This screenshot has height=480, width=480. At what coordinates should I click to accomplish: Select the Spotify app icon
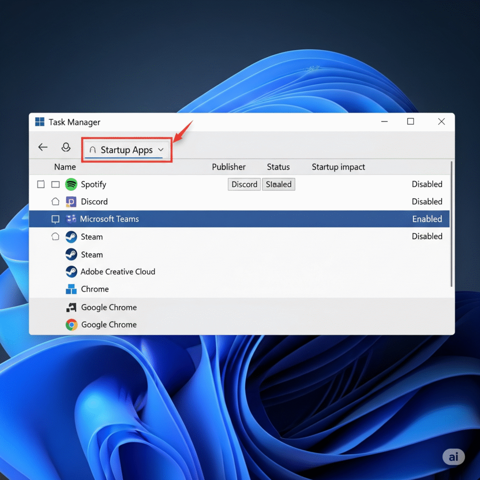(x=71, y=184)
